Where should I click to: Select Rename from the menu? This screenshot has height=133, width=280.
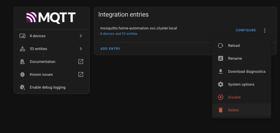(x=241, y=58)
